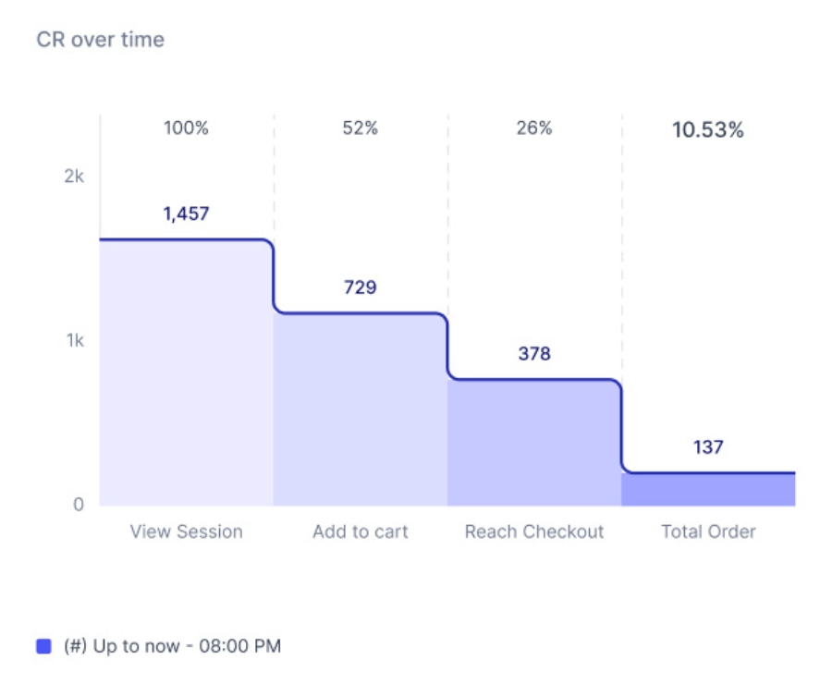The image size is (832, 696).
Task: Click the blue legend color swatch
Action: (x=43, y=647)
